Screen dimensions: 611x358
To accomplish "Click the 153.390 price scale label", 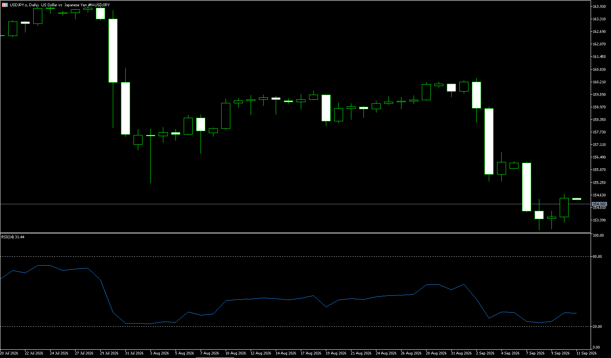I will 599,220.
